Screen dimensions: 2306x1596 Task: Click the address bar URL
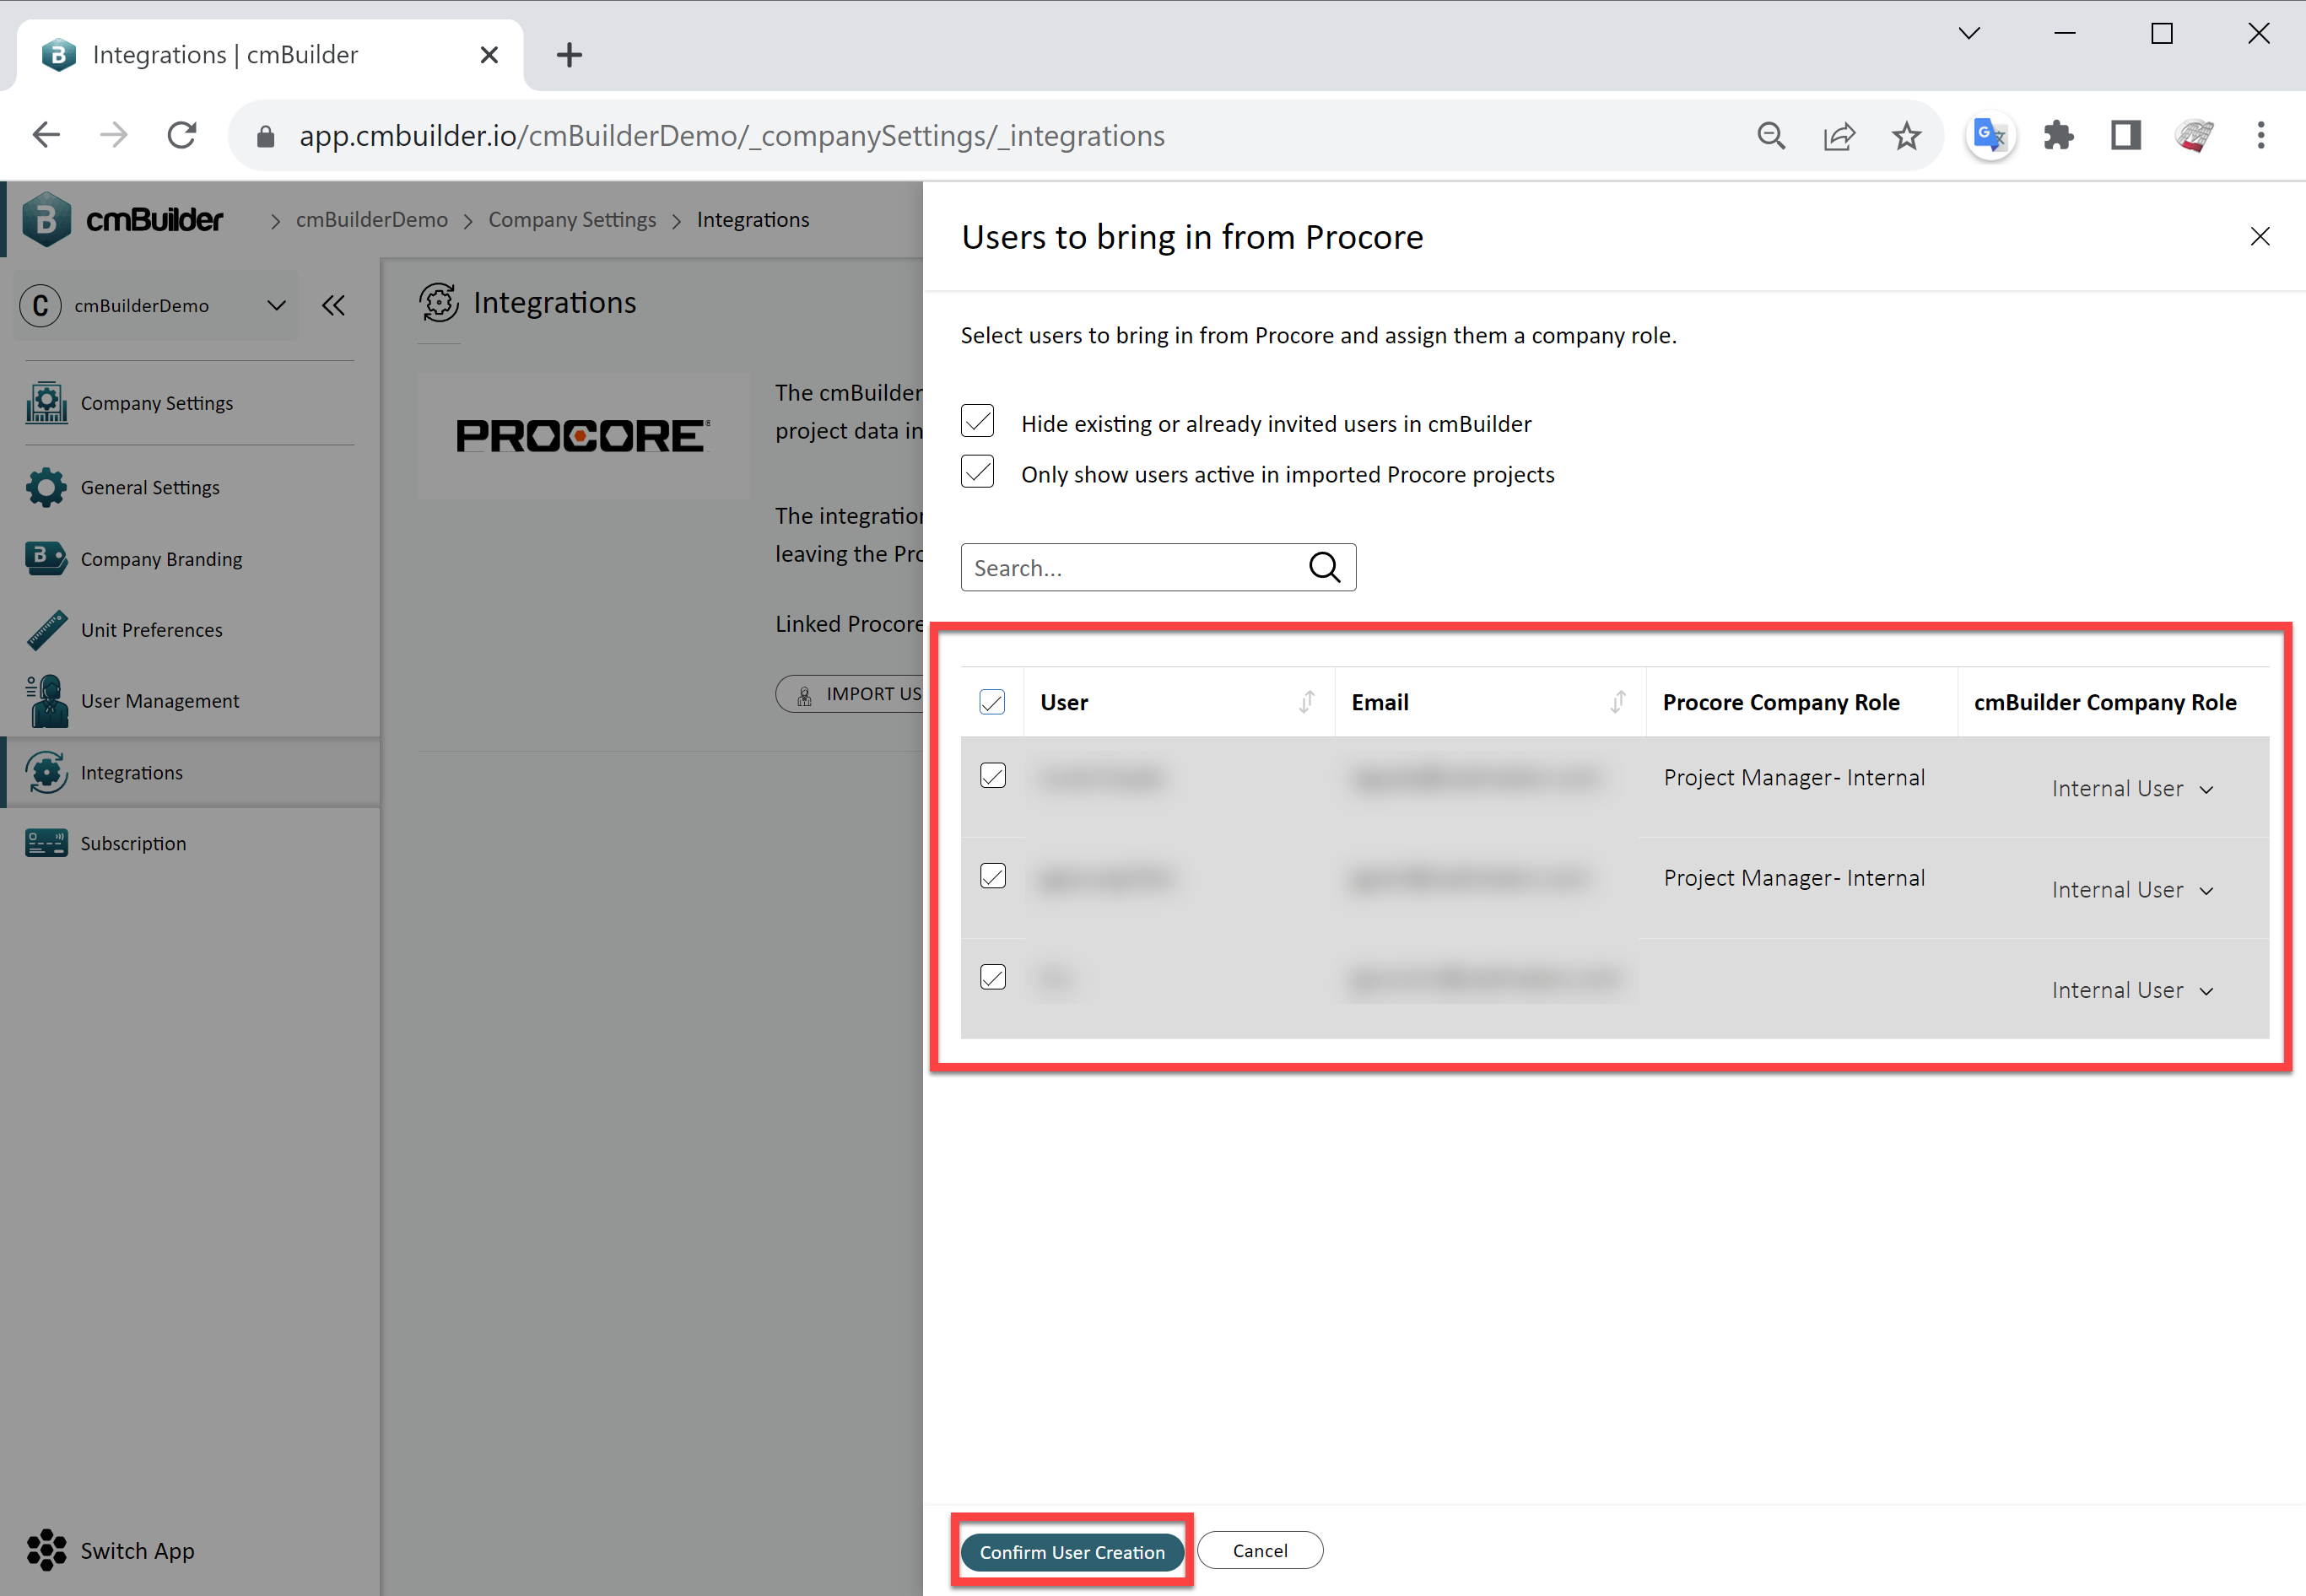point(732,135)
